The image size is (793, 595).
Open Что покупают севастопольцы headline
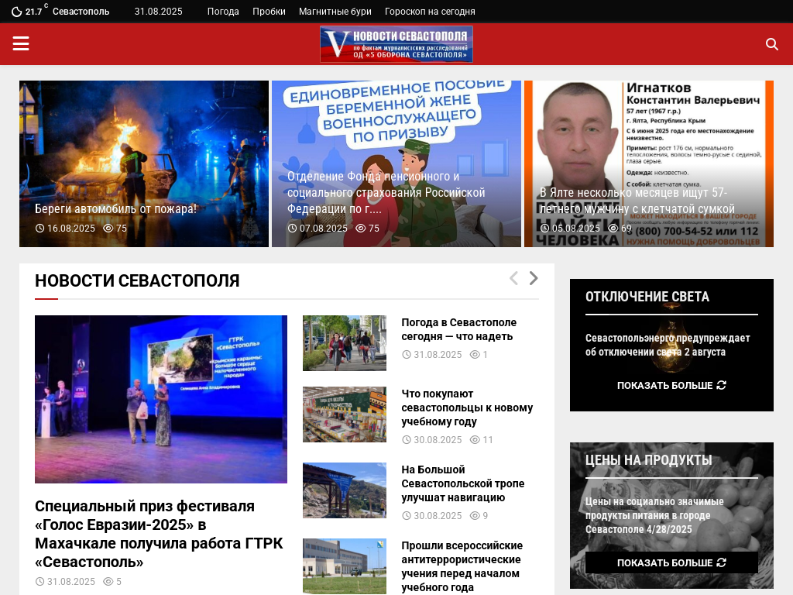point(467,408)
